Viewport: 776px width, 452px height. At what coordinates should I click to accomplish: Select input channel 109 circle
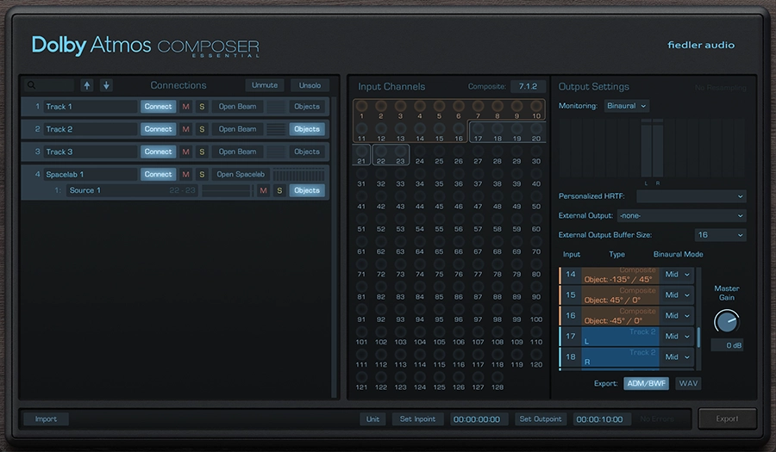tap(516, 332)
